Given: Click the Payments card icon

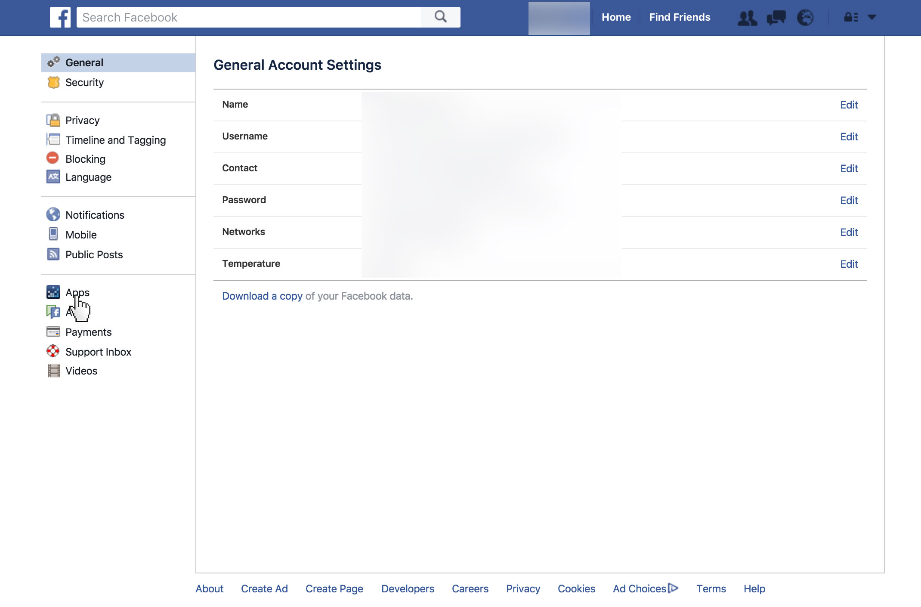Looking at the screenshot, I should (x=53, y=331).
